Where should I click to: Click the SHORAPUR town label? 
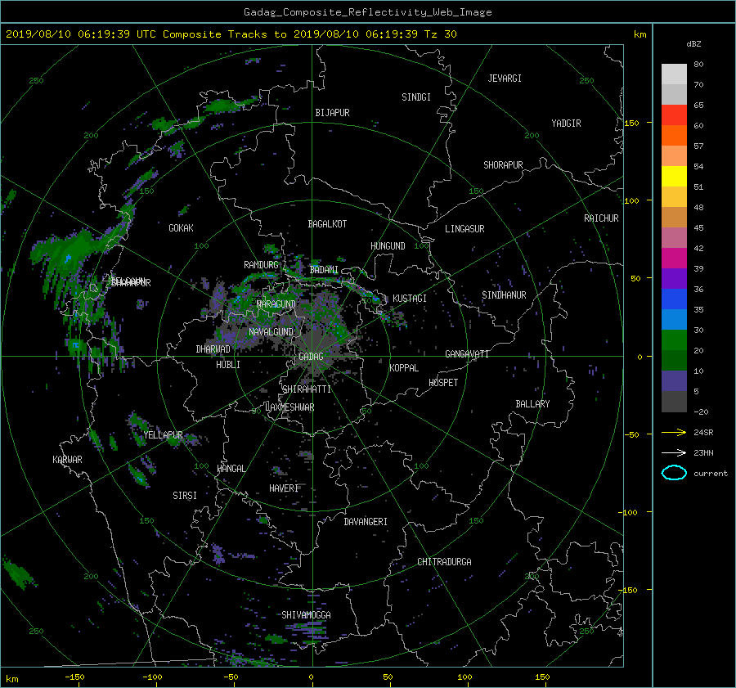[503, 165]
